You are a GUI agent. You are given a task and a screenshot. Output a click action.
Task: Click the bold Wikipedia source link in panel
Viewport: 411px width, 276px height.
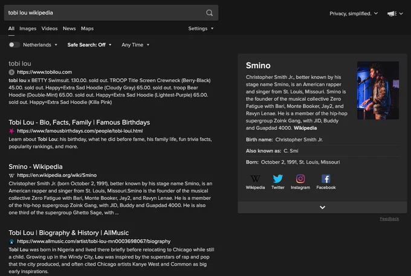305,128
